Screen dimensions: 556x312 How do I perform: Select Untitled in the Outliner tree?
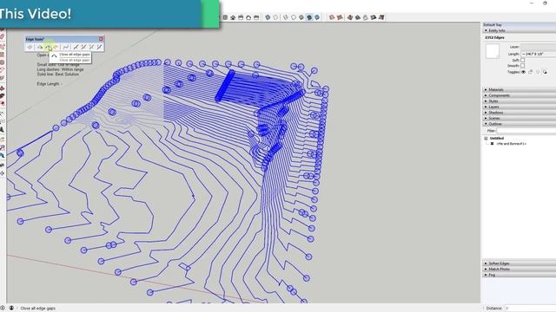click(496, 139)
